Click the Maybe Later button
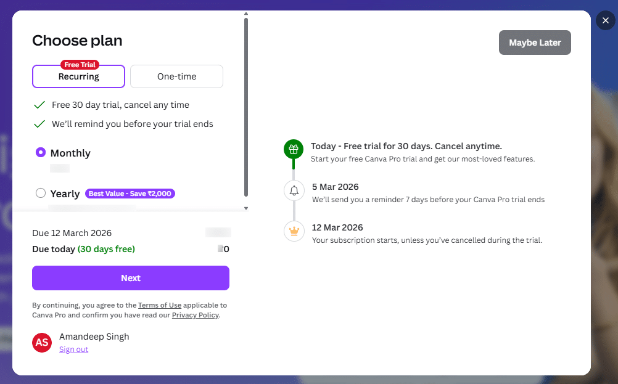Viewport: 618px width, 384px height. [x=535, y=43]
